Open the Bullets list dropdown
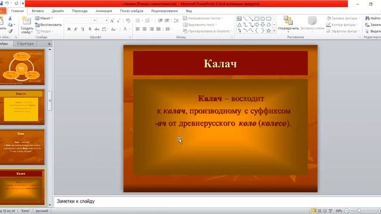 139,21
